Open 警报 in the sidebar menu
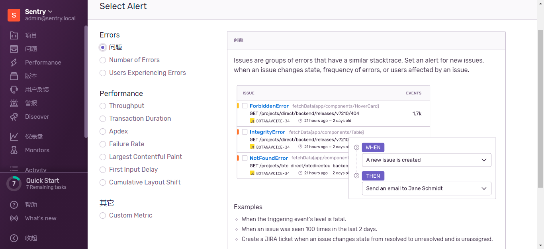This screenshot has height=249, width=544. [31, 103]
